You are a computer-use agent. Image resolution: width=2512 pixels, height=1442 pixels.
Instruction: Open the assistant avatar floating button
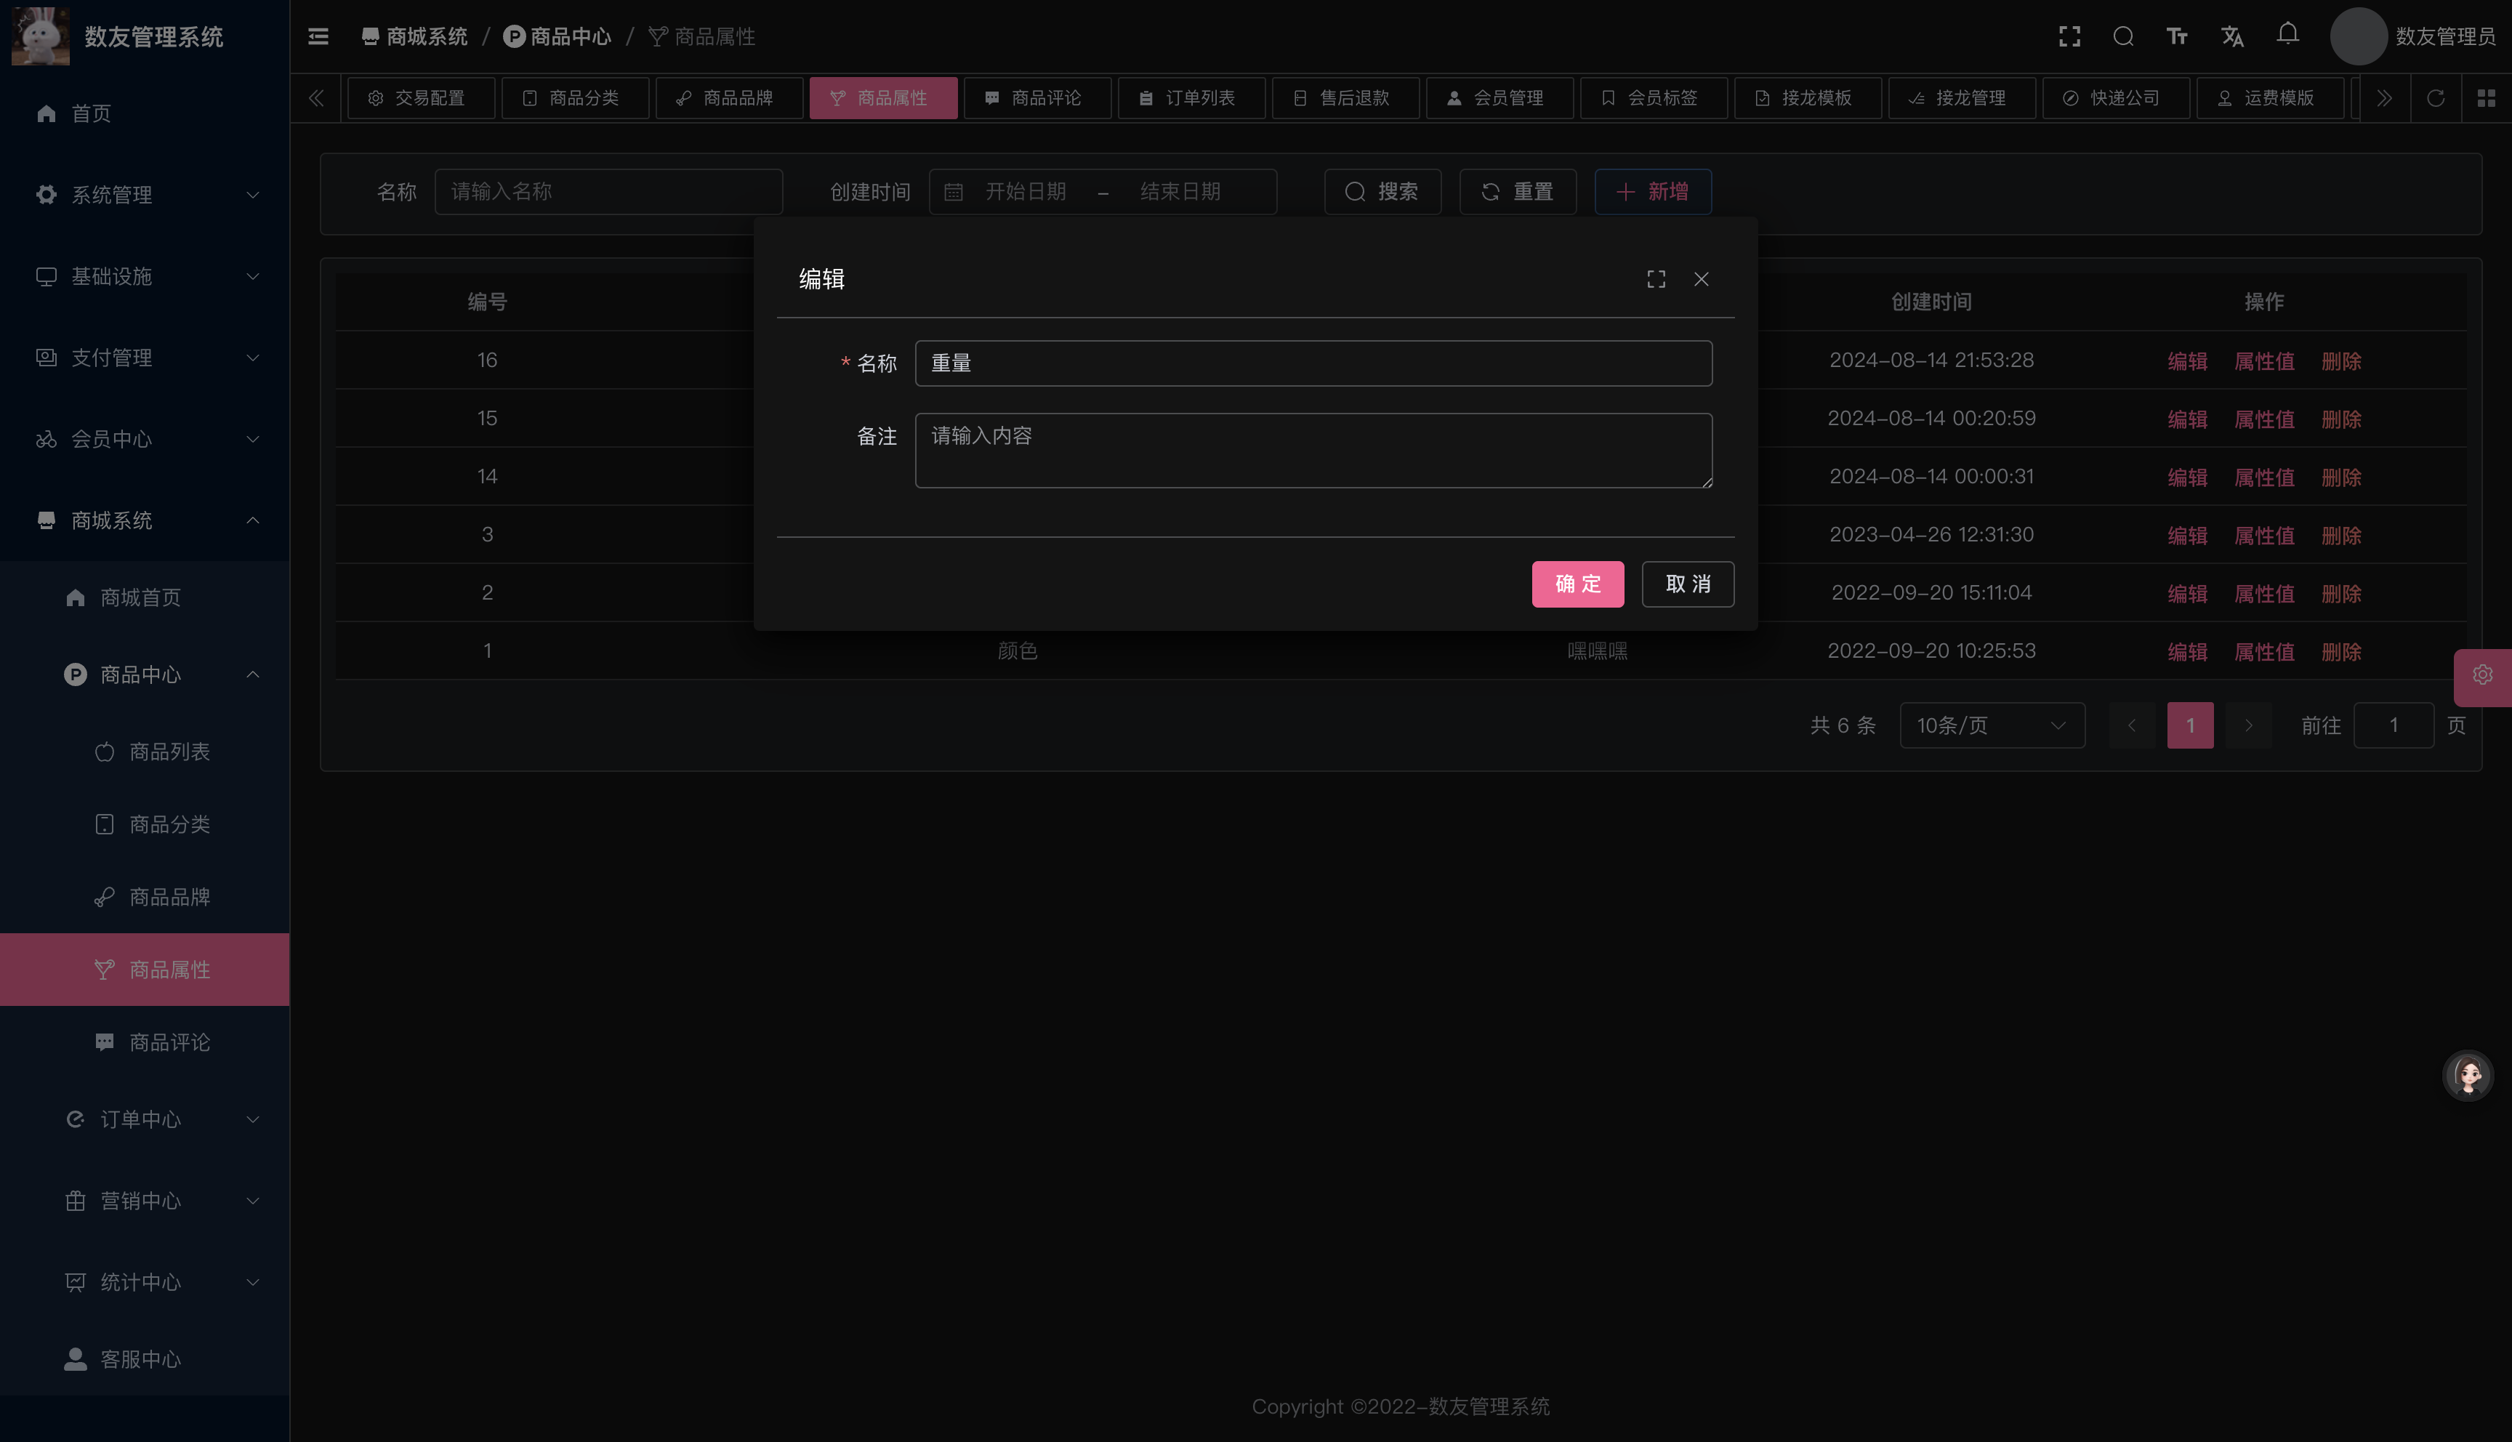point(2468,1074)
